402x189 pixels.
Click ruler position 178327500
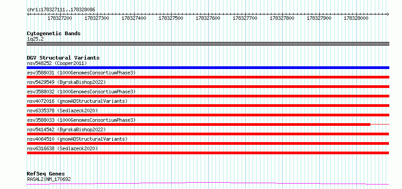pyautogui.click(x=171, y=18)
